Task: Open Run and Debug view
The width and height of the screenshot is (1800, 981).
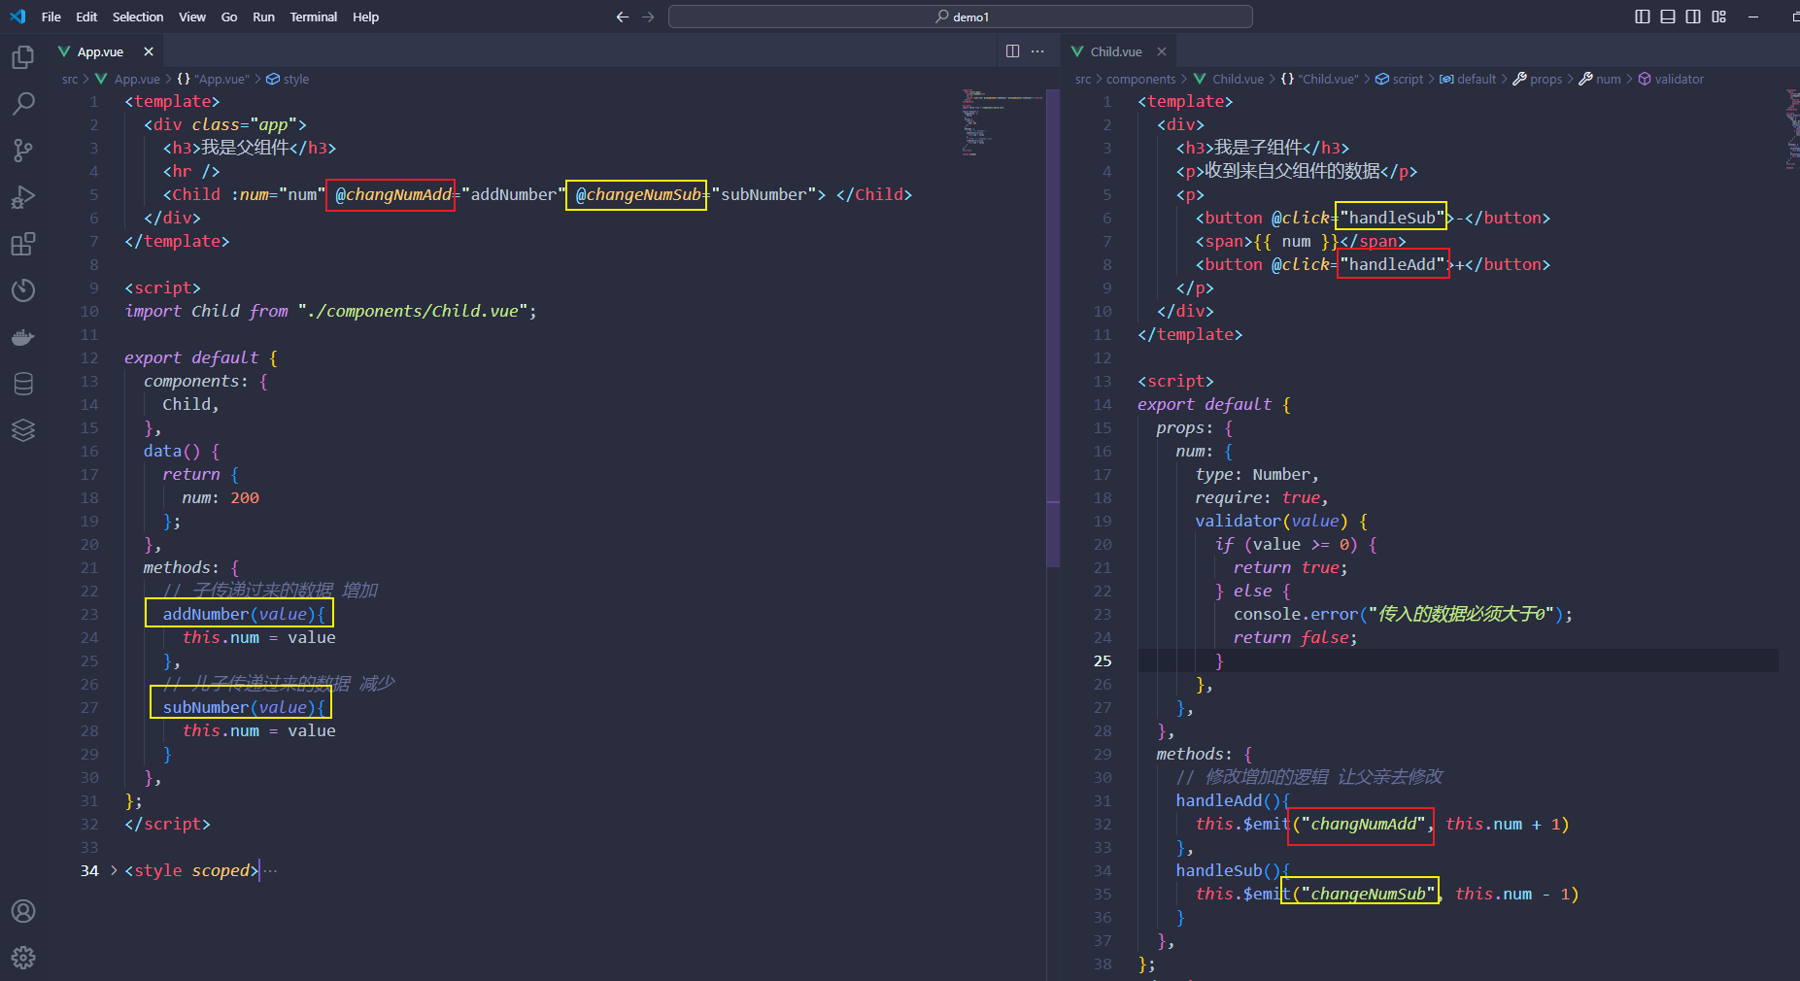Action: [x=23, y=197]
